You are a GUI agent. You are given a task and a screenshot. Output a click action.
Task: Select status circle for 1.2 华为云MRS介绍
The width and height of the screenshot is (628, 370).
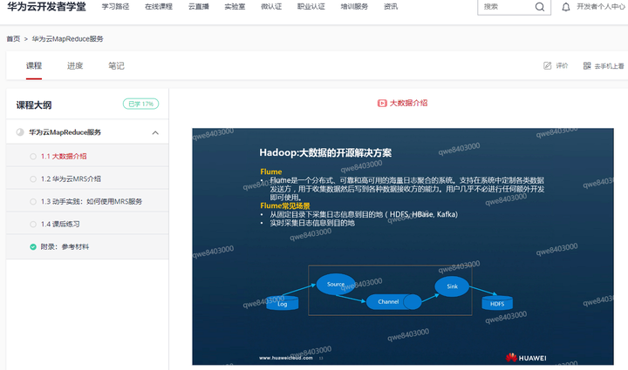33,179
